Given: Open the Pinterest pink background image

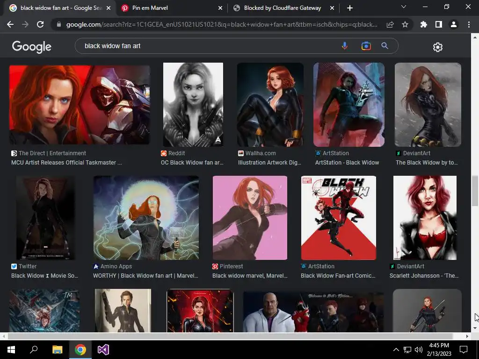Looking at the screenshot, I should 250,218.
